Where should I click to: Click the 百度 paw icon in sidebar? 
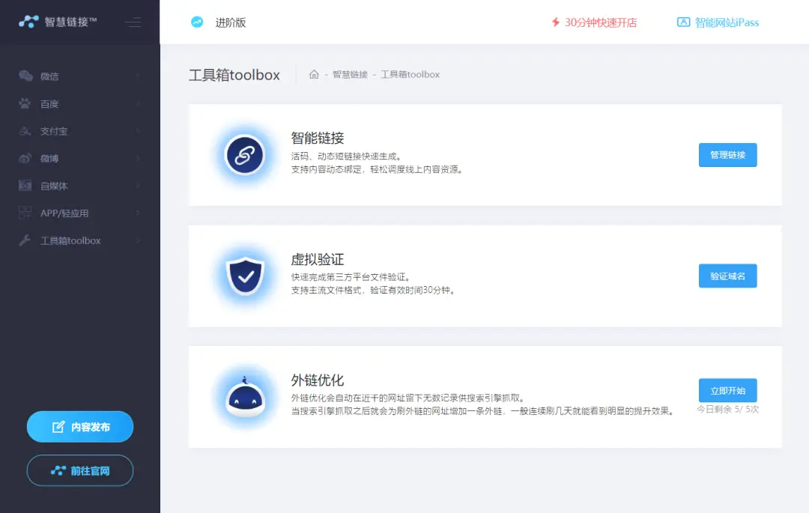[x=25, y=103]
